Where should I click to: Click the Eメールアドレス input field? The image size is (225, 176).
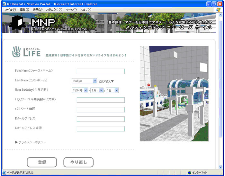pos(101,119)
